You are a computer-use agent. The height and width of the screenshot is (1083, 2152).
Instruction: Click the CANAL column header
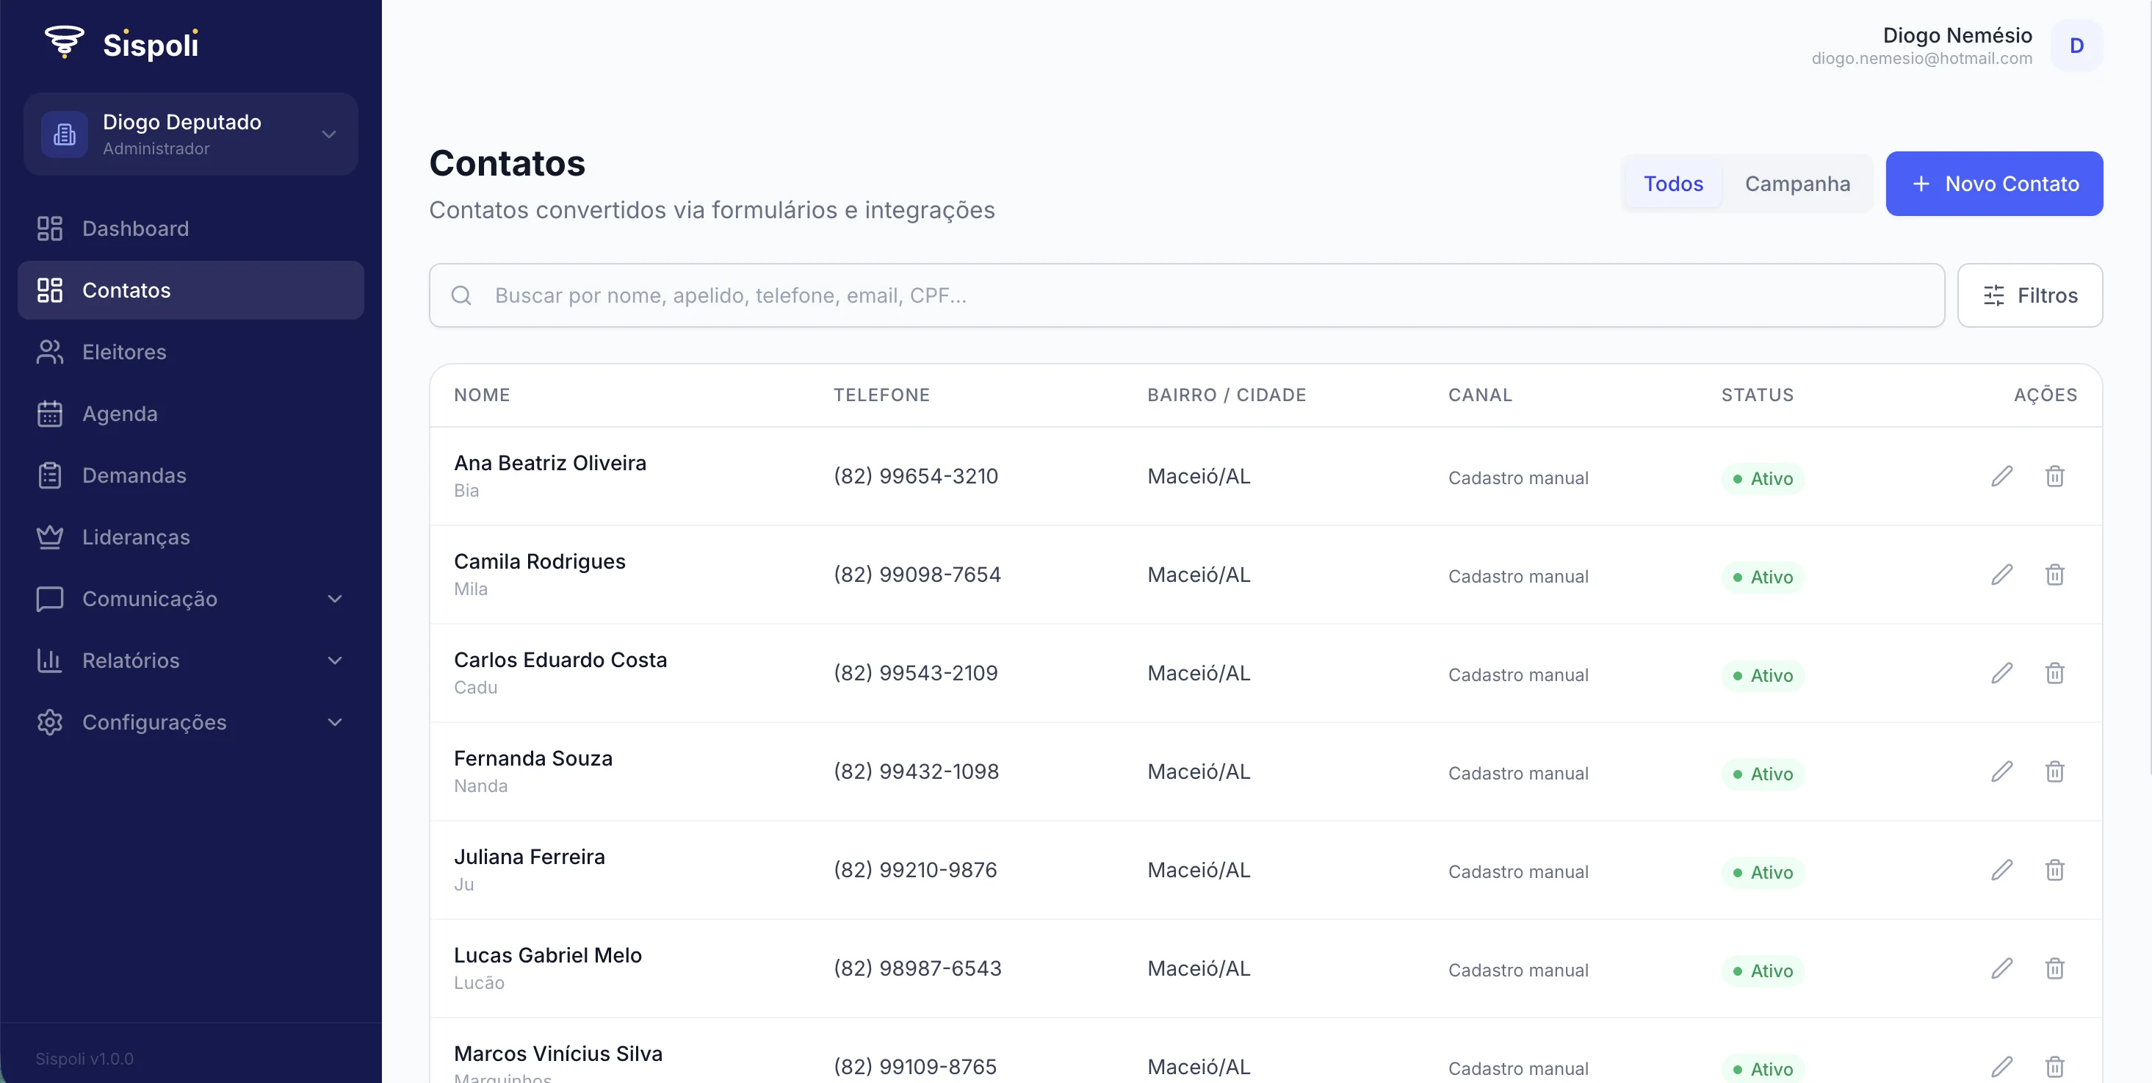coord(1481,395)
